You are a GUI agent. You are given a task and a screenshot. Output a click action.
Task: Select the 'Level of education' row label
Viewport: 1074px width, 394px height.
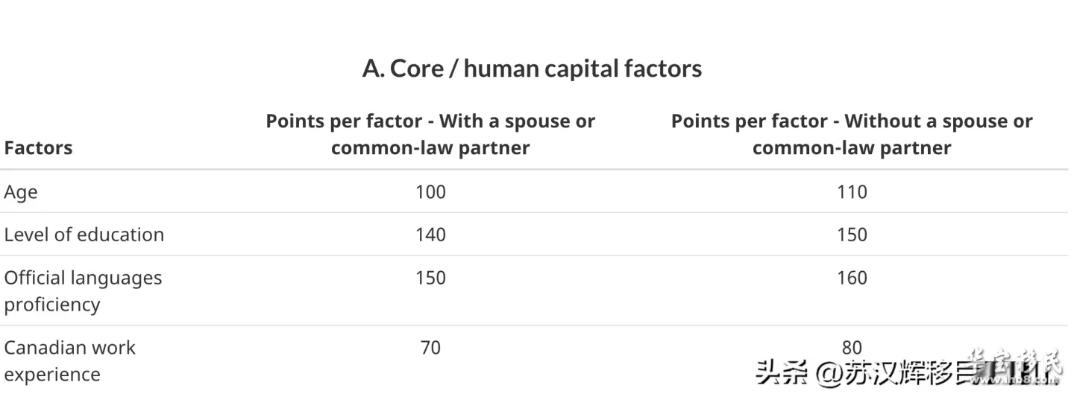point(84,234)
